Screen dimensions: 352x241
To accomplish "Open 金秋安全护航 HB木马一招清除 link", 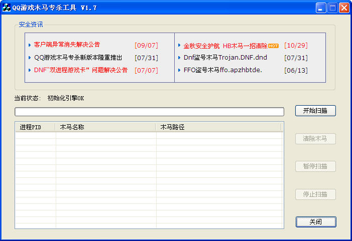I will point(225,46).
